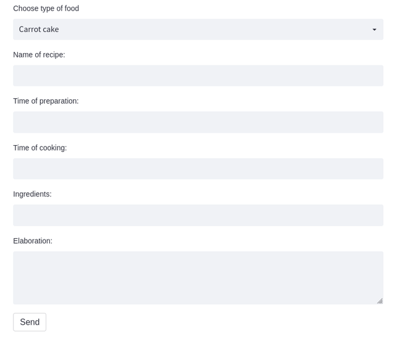This screenshot has width=395, height=337.
Task: Click the Elaboration label text
Action: (33, 241)
